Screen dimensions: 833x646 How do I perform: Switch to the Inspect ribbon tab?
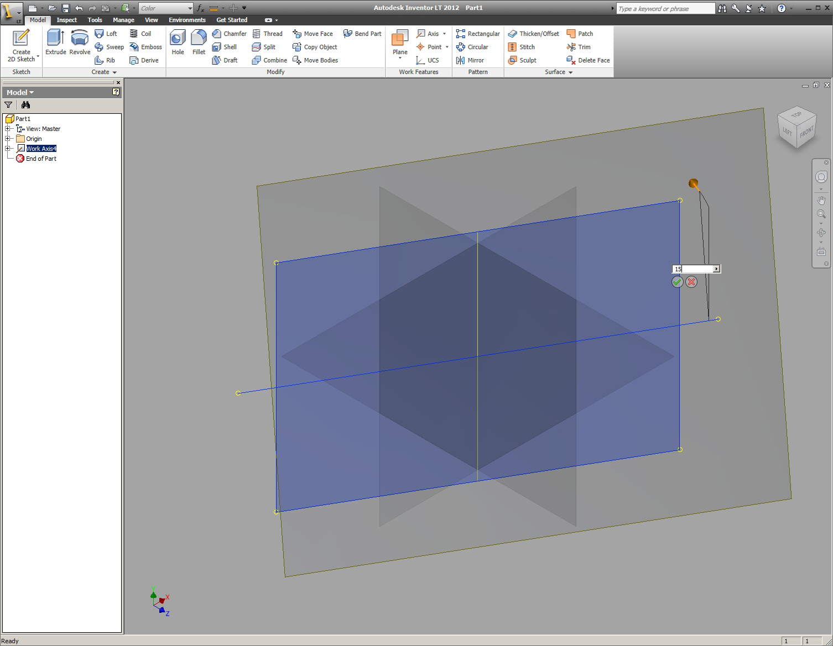(x=66, y=20)
